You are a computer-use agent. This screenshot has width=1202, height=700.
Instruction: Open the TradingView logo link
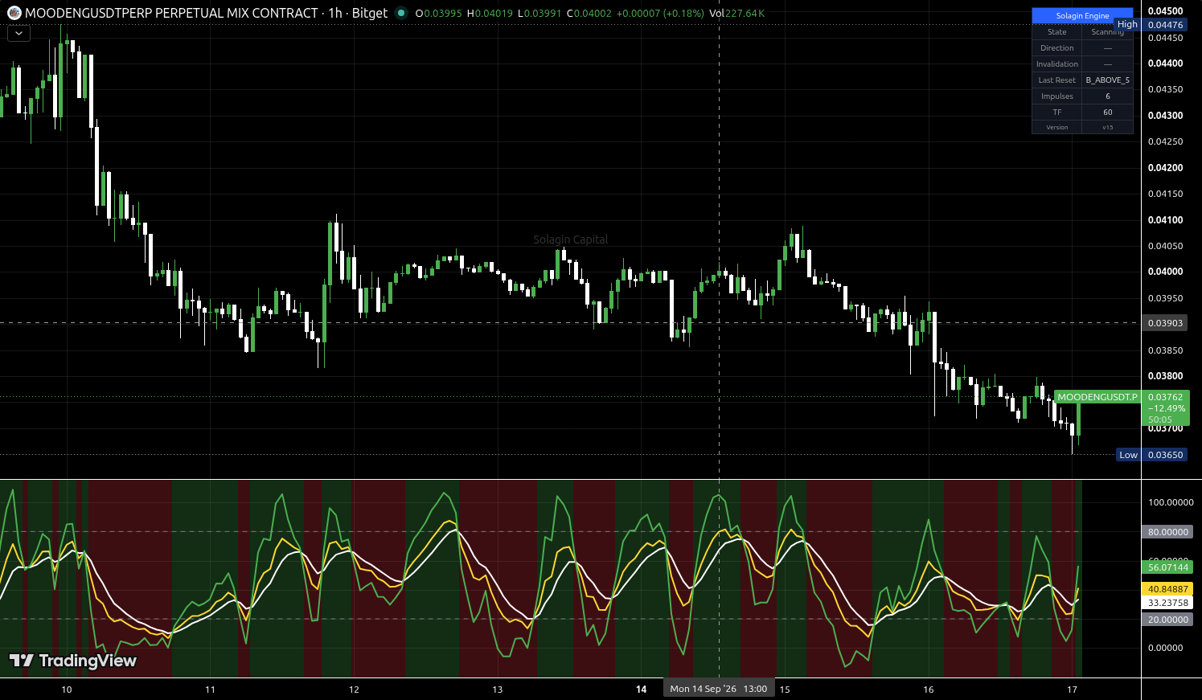click(x=72, y=661)
